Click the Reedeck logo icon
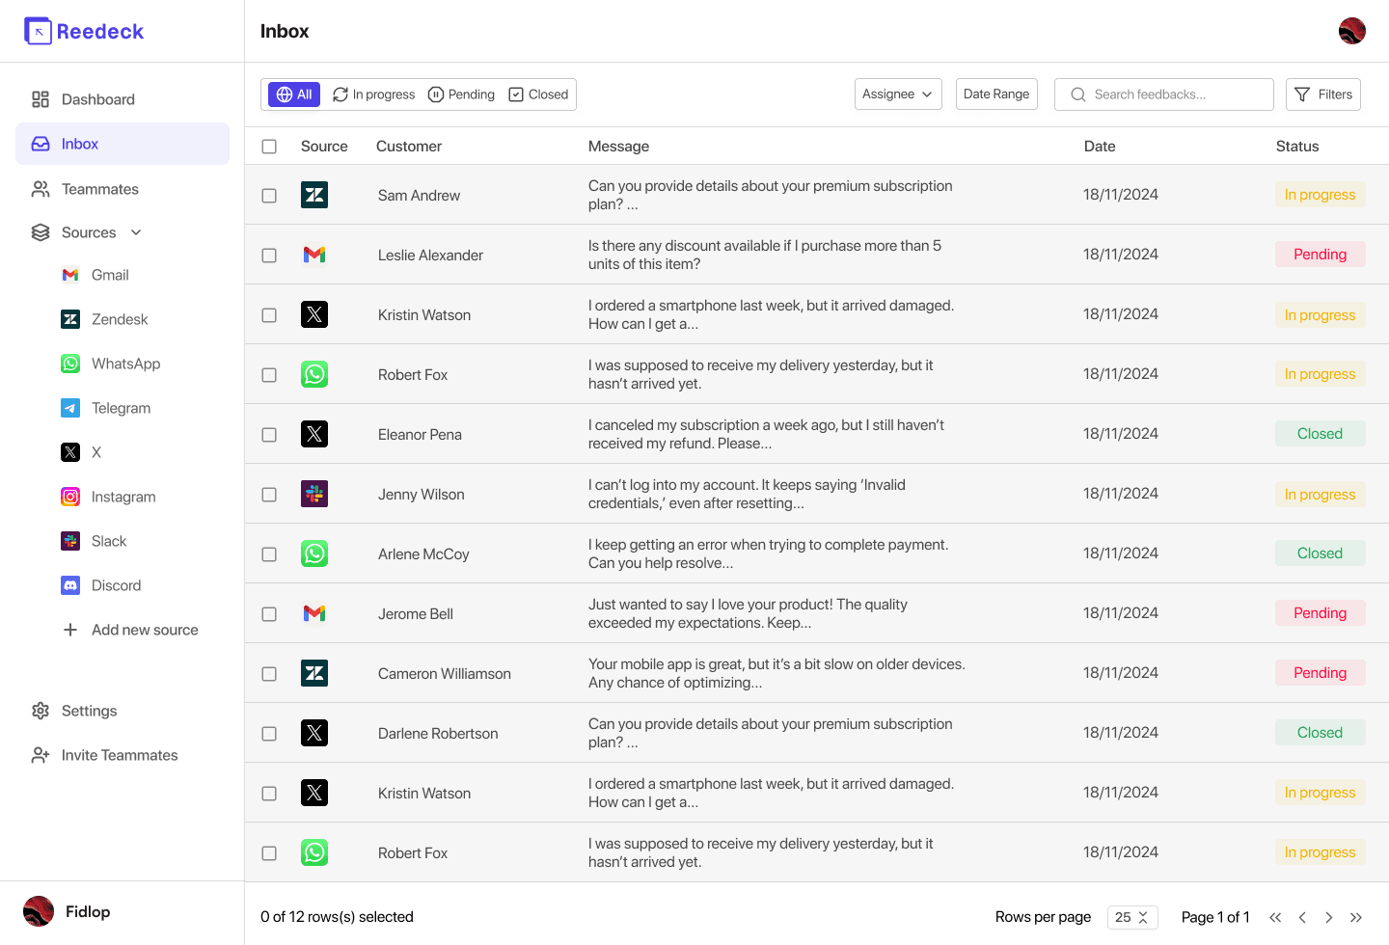1389x945 pixels. click(x=38, y=30)
